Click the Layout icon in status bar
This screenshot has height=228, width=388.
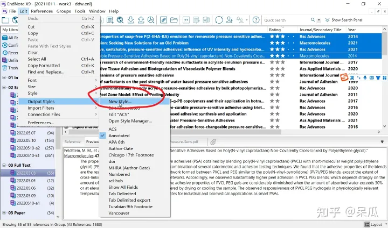tap(367, 224)
